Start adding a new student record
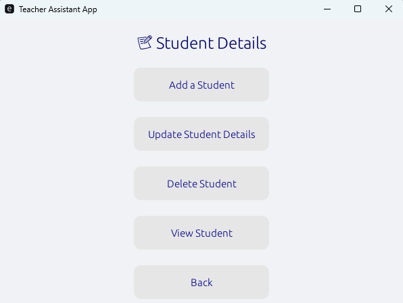Viewport: 403px width, 303px height. coord(201,85)
